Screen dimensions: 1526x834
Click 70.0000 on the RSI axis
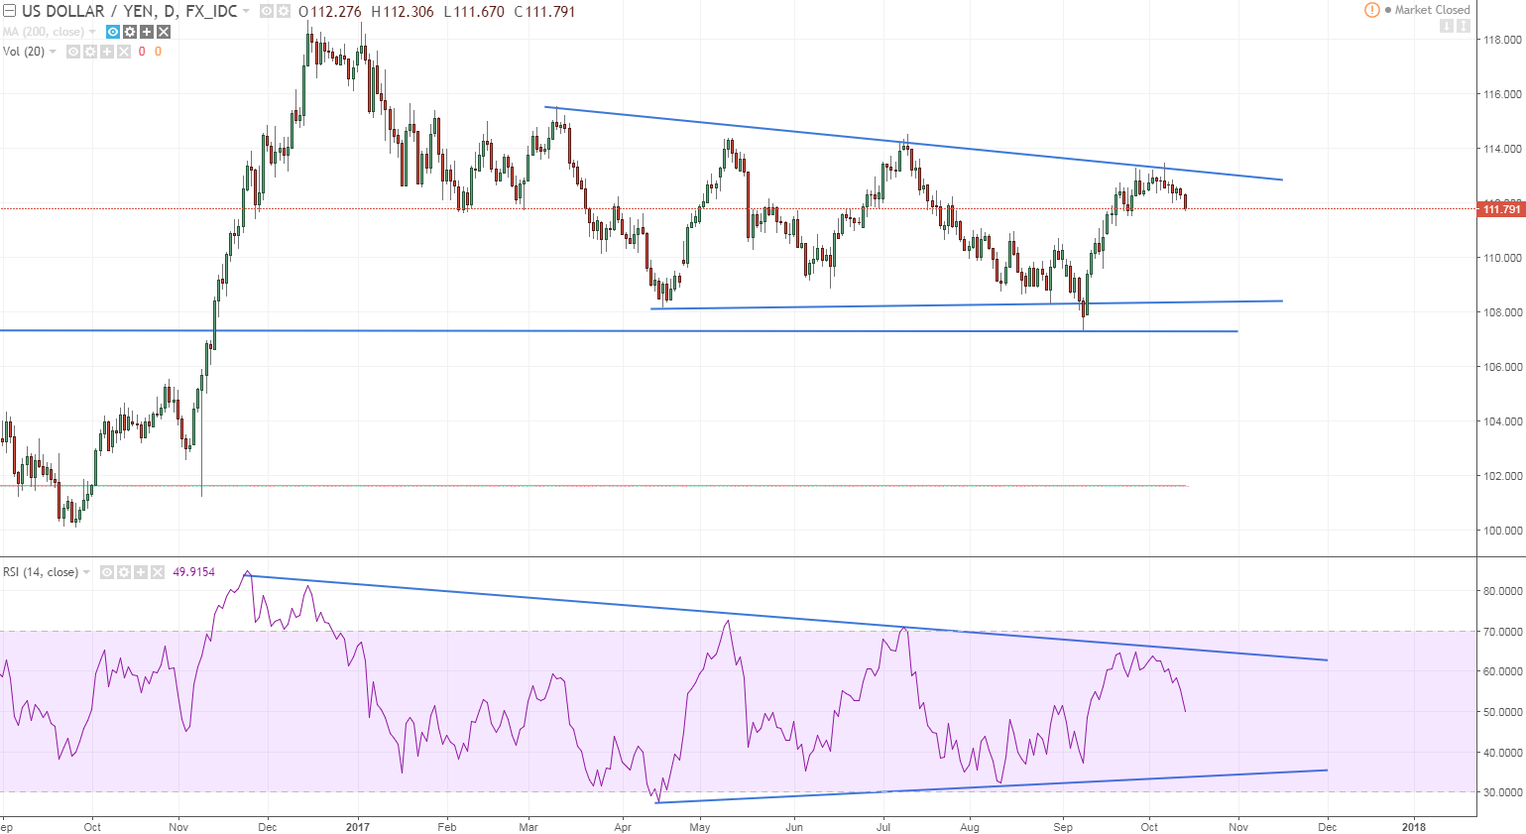click(x=1503, y=632)
